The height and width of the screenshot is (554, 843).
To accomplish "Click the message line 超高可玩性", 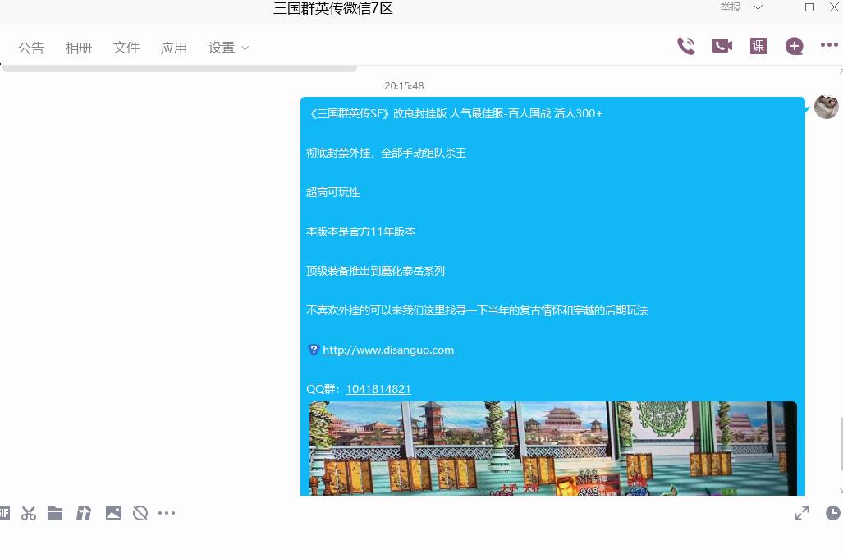I will pos(332,192).
